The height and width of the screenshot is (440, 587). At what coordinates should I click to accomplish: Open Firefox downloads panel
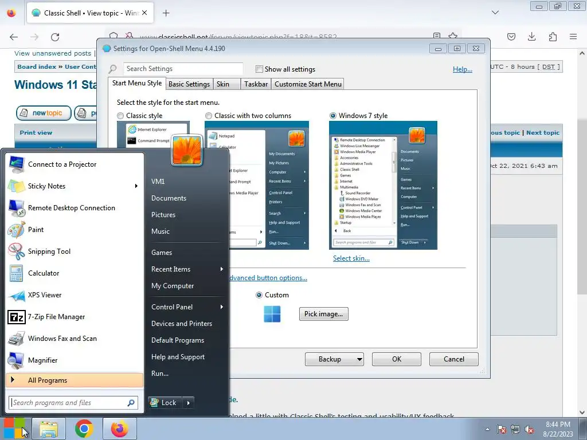click(x=531, y=37)
